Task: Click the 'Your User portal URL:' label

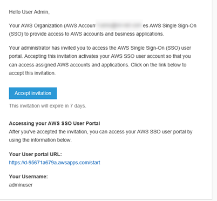Action: [36, 155]
